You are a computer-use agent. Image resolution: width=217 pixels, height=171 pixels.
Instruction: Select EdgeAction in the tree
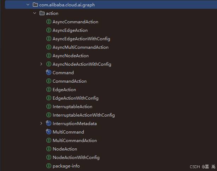(64, 90)
